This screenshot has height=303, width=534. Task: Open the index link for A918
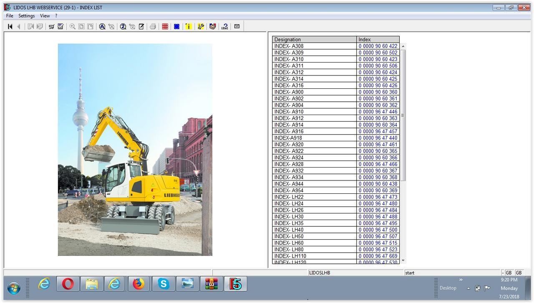coord(378,138)
